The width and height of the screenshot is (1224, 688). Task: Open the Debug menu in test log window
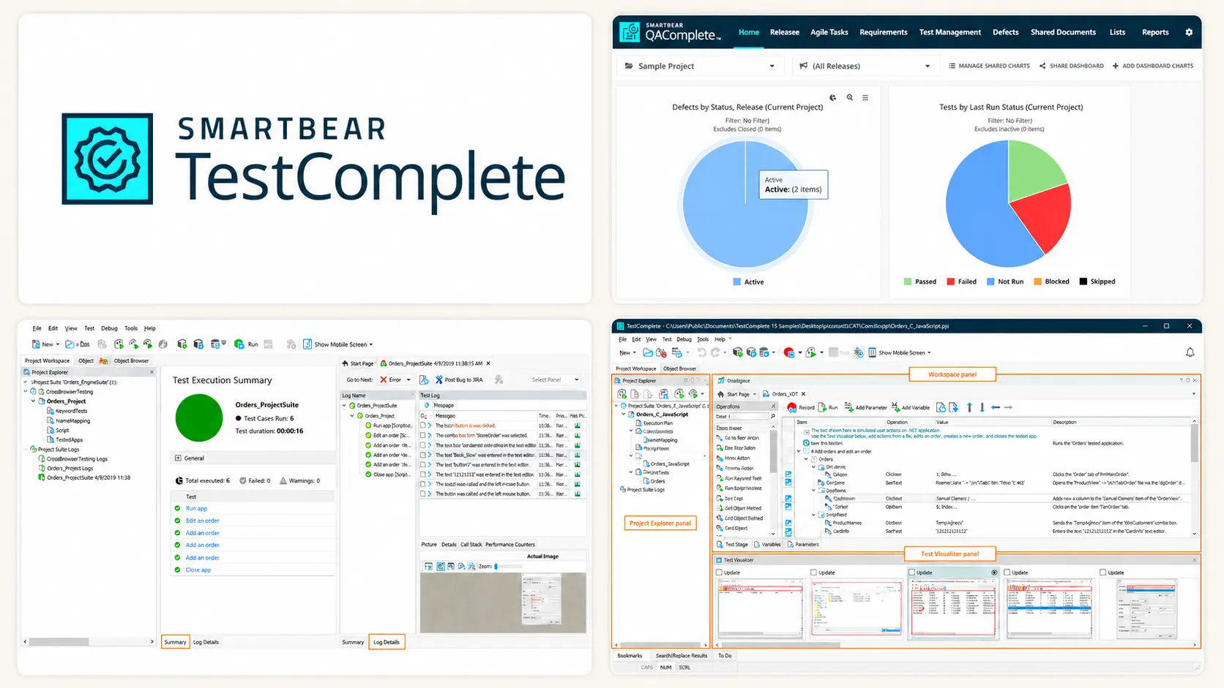pos(109,328)
